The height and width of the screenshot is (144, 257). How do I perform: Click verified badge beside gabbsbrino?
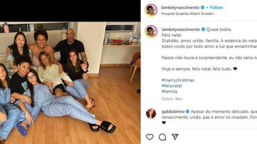tap(187, 111)
